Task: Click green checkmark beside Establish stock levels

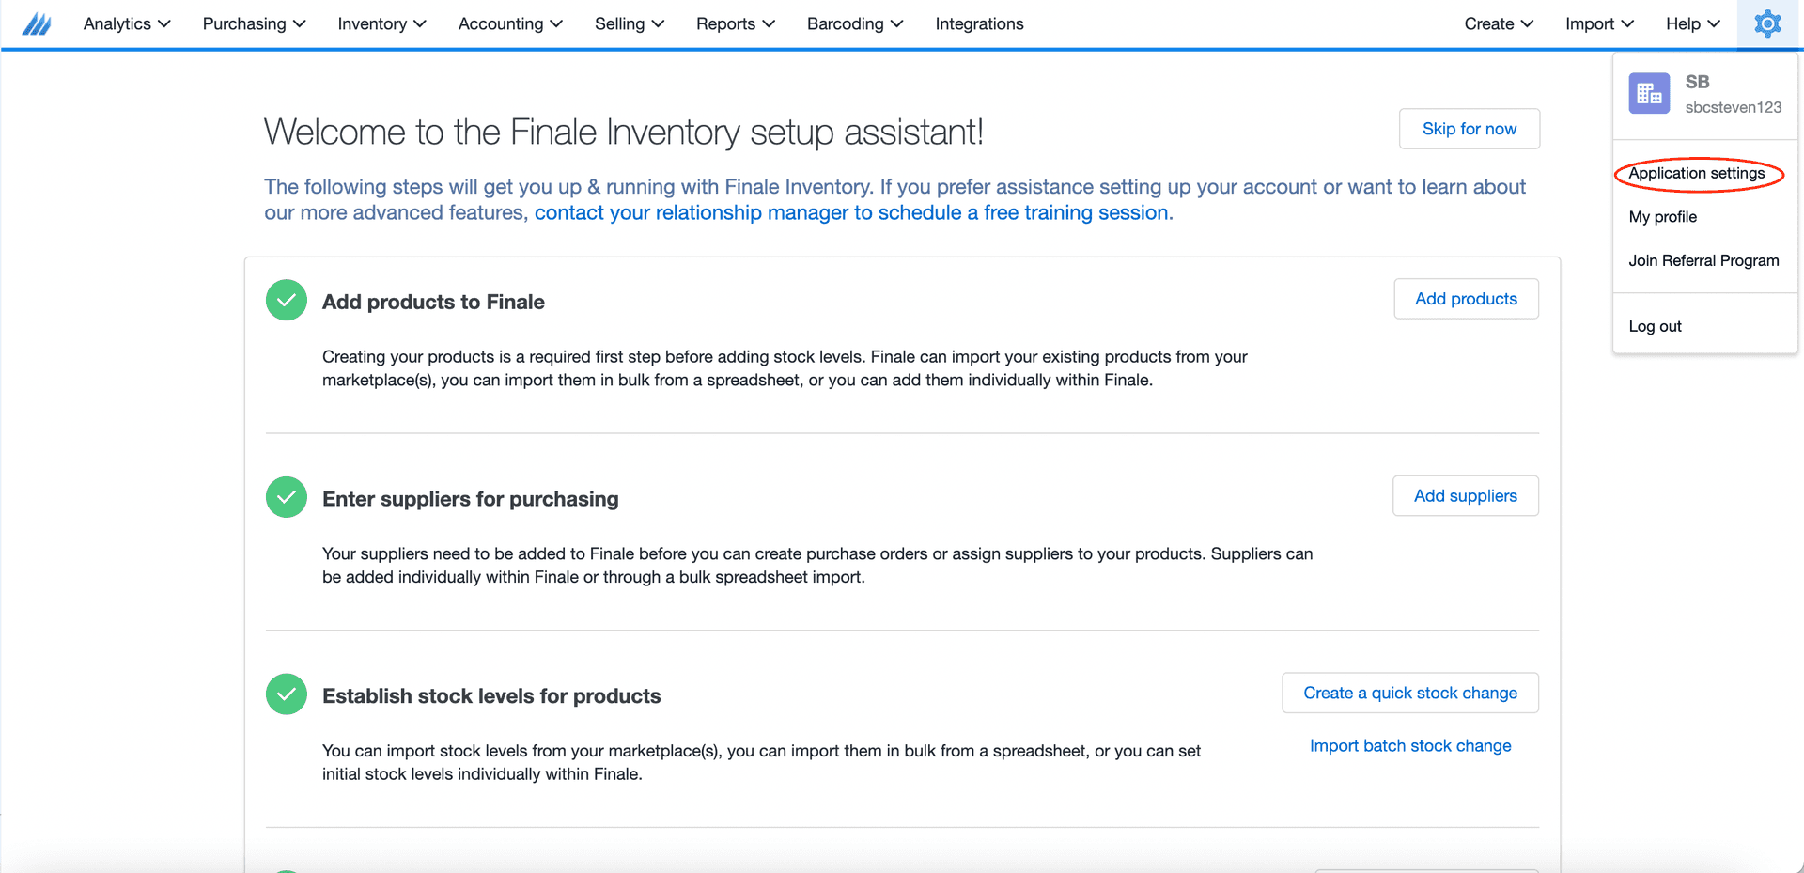Action: [287, 694]
